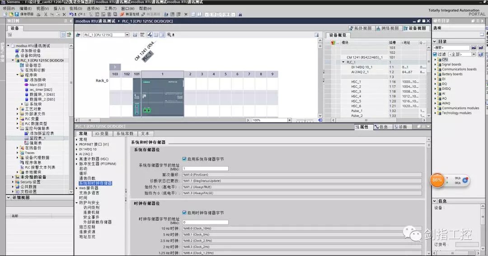Click the 保存项目 save icon in toolbar
488x256 pixels.
17,14
